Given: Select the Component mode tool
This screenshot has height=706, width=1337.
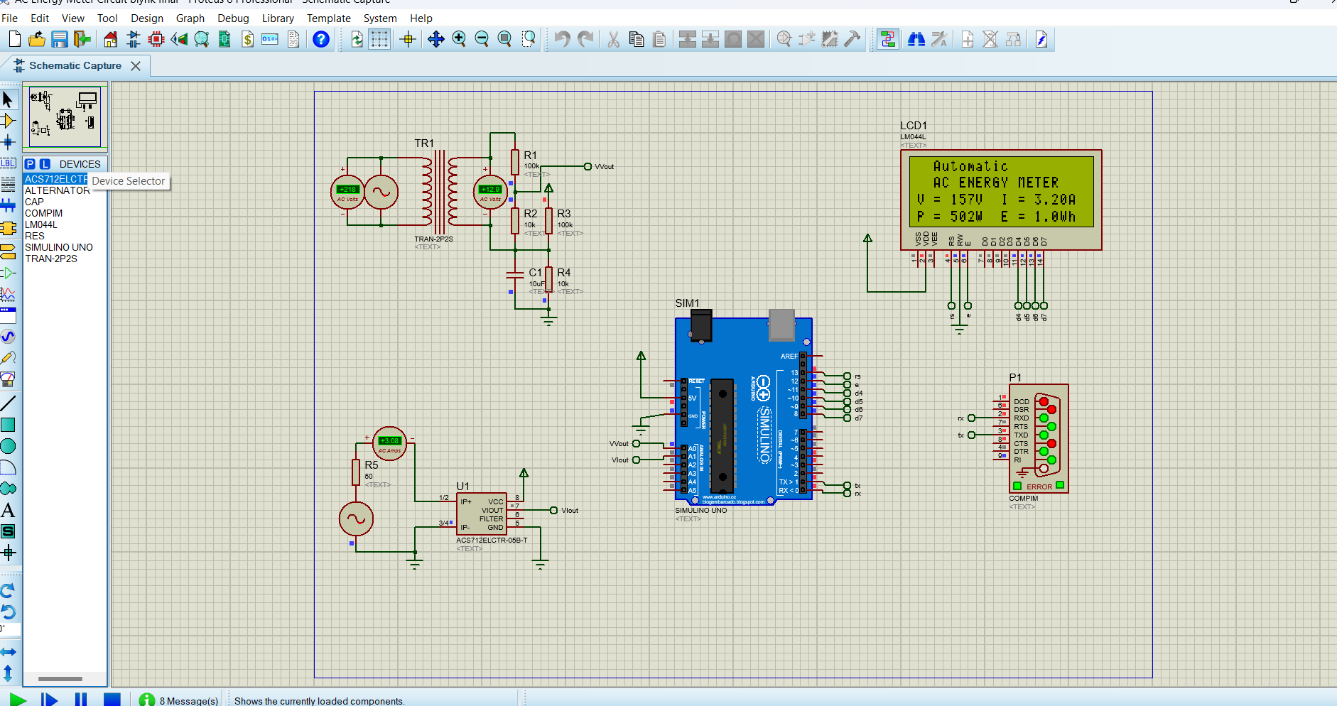Looking at the screenshot, I should 8,121.
